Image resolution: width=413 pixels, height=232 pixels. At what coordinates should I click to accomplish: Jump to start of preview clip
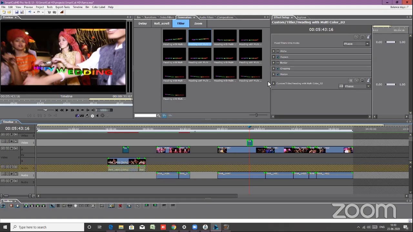(x=57, y=110)
